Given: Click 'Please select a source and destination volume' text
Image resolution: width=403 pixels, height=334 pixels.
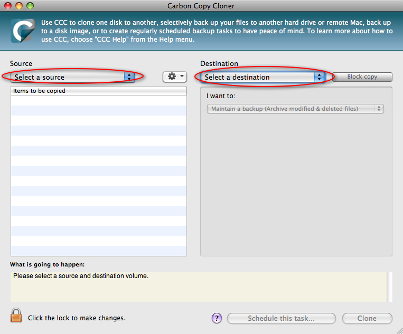Looking at the screenshot, I should click(81, 276).
